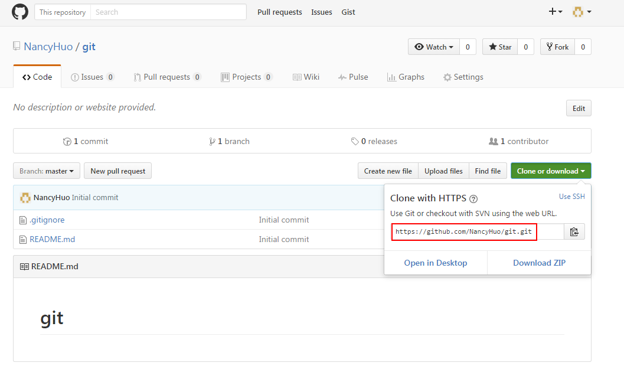This screenshot has height=369, width=624.
Task: Click Gist in the top navigation
Action: (348, 12)
